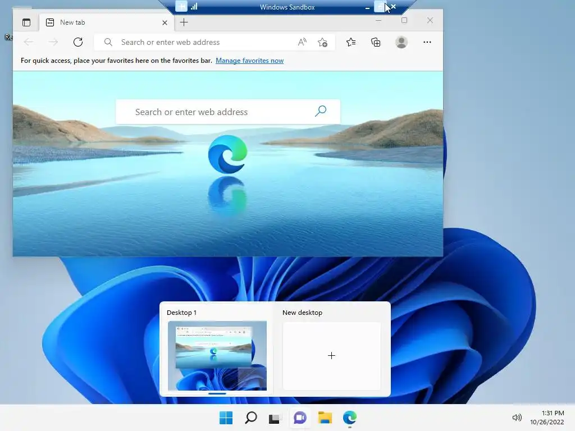Open the Favorites list icon
The width and height of the screenshot is (575, 431).
click(x=351, y=43)
